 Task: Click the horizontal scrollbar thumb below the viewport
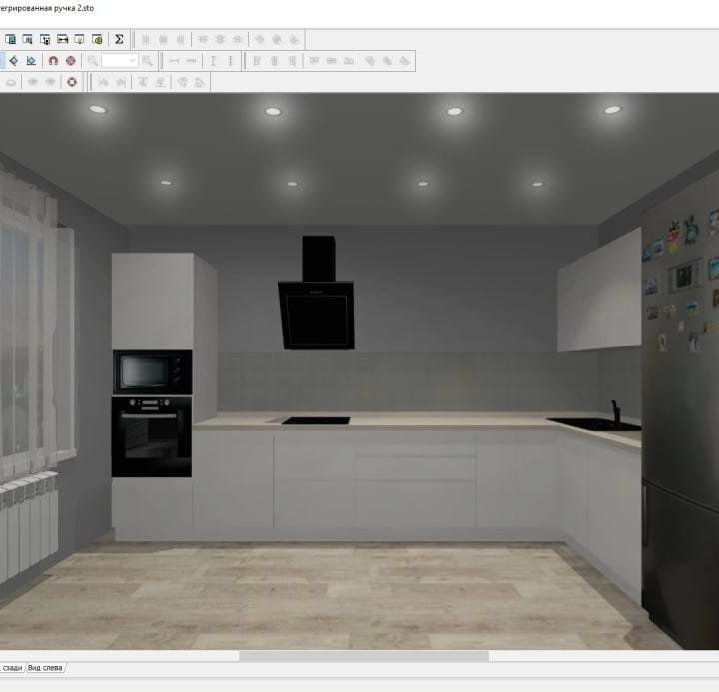tap(363, 656)
